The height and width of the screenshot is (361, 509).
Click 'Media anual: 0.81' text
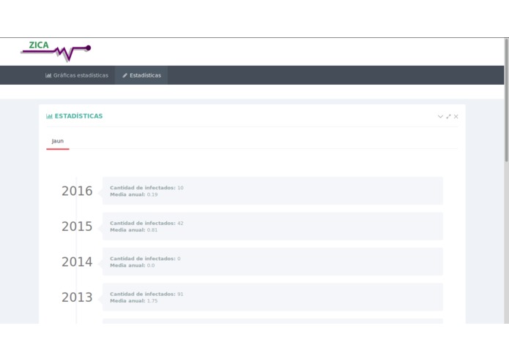click(x=134, y=230)
